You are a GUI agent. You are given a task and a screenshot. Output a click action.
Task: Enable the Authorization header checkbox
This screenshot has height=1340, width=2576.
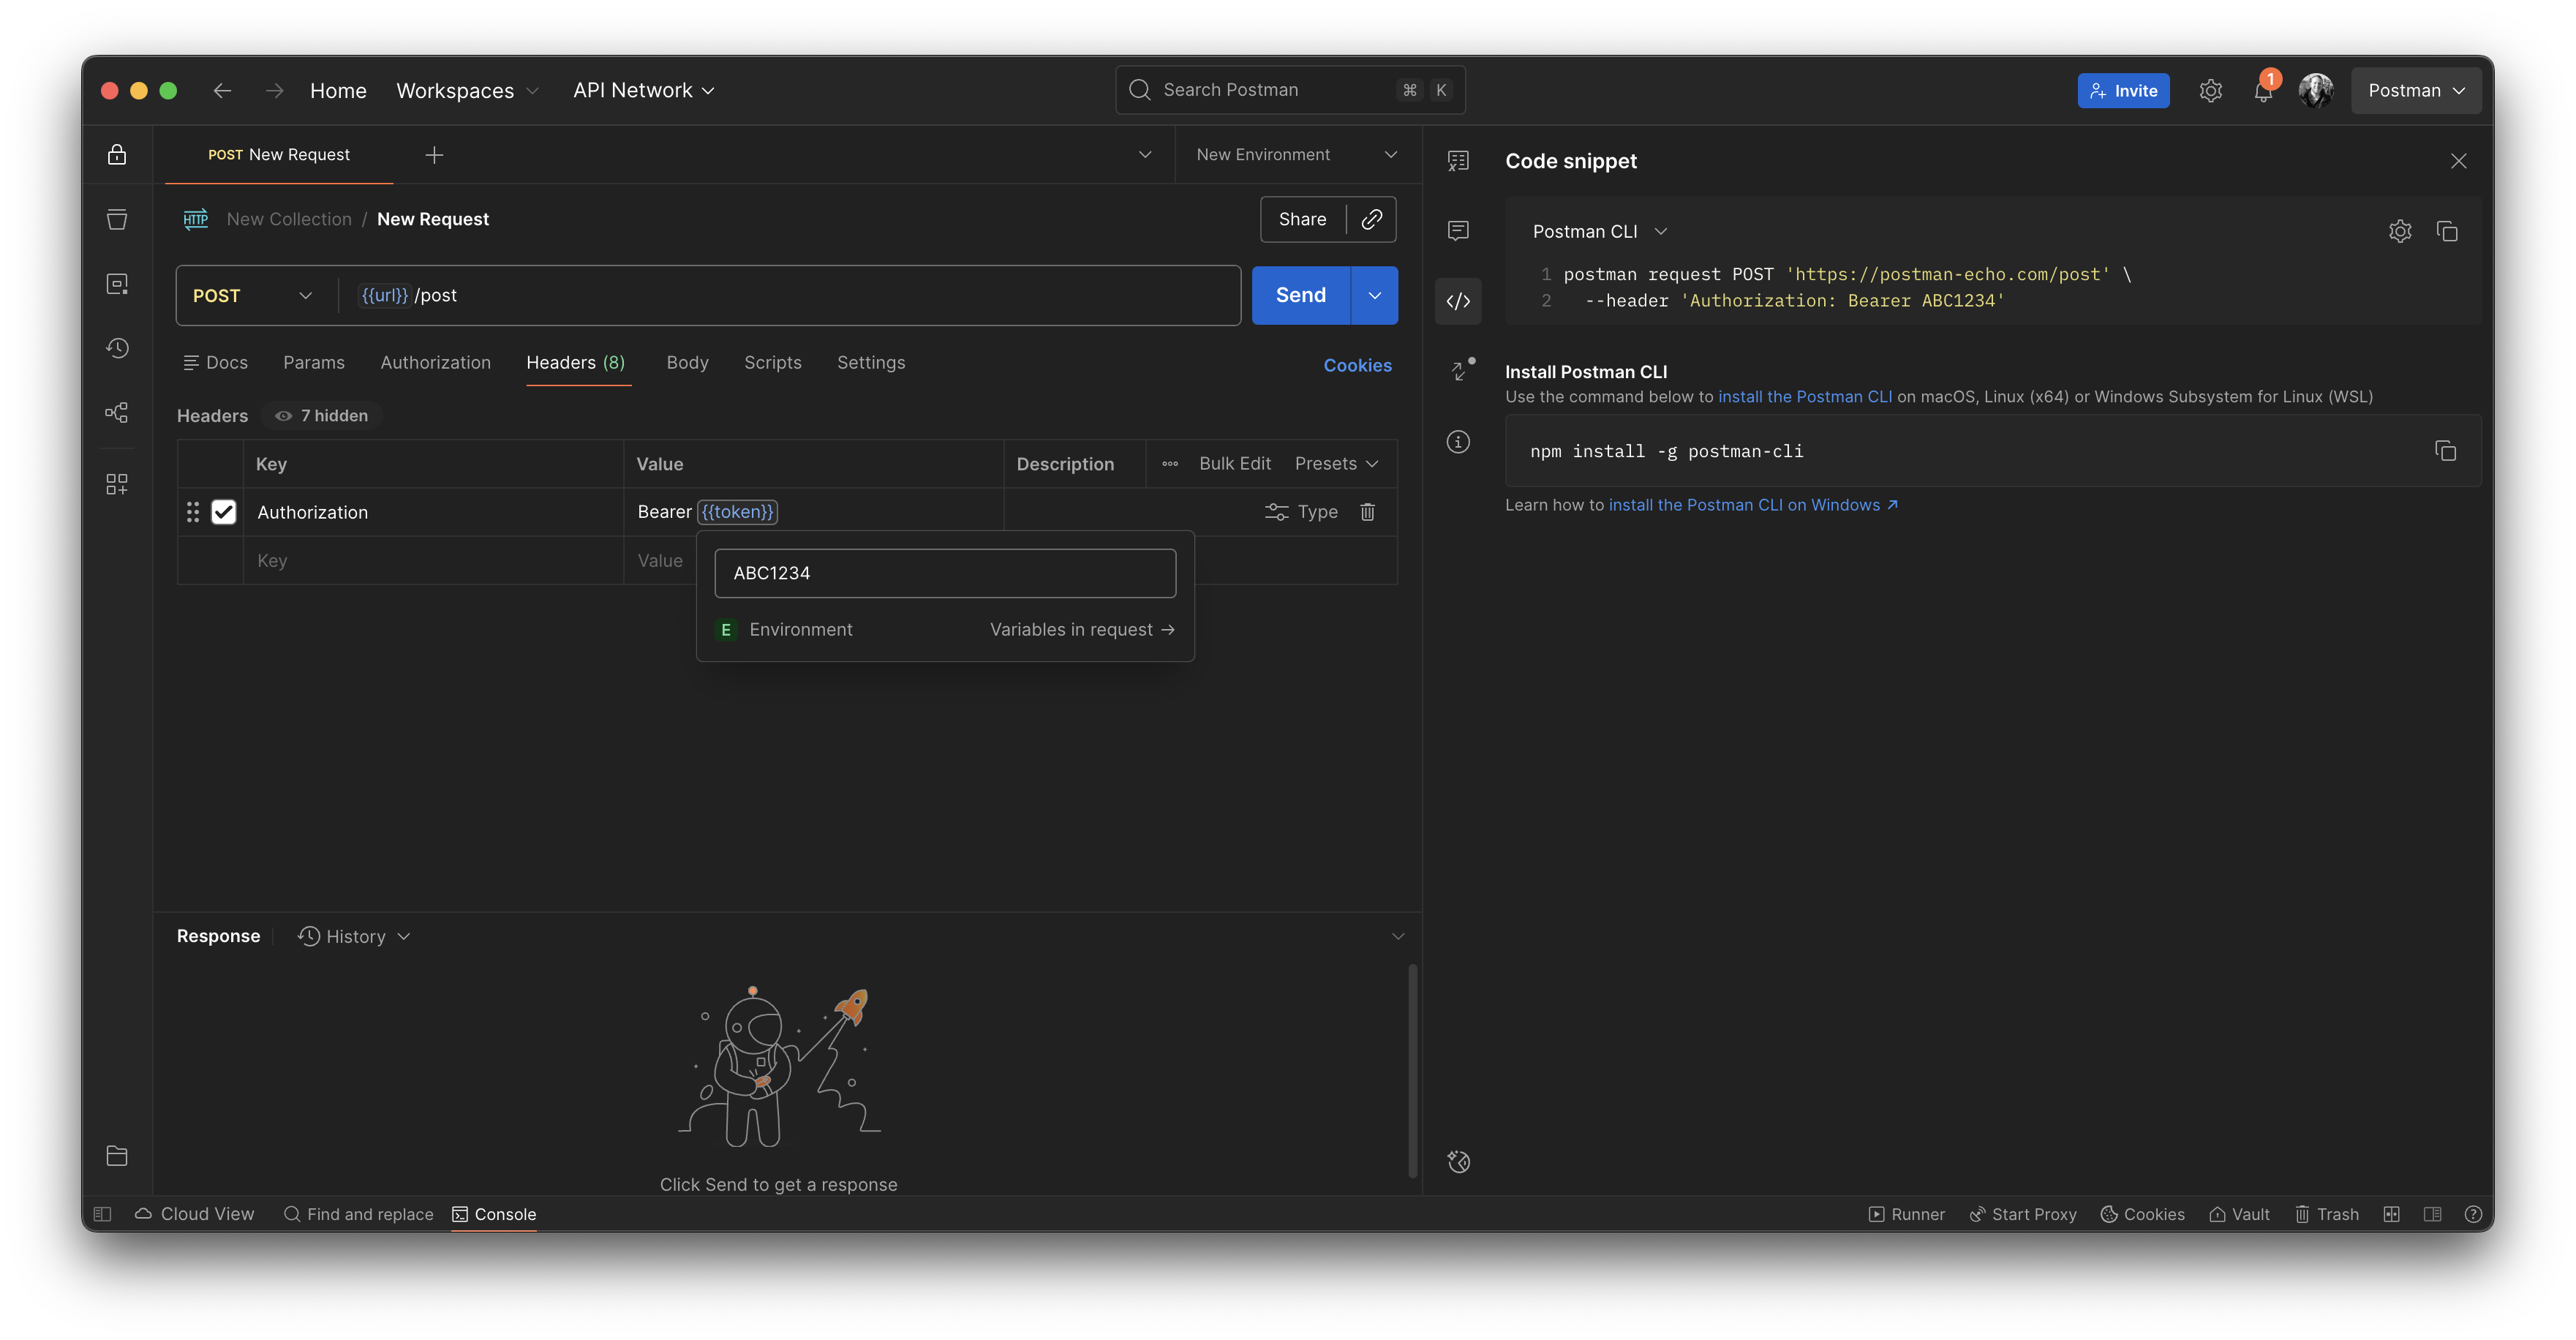(223, 511)
